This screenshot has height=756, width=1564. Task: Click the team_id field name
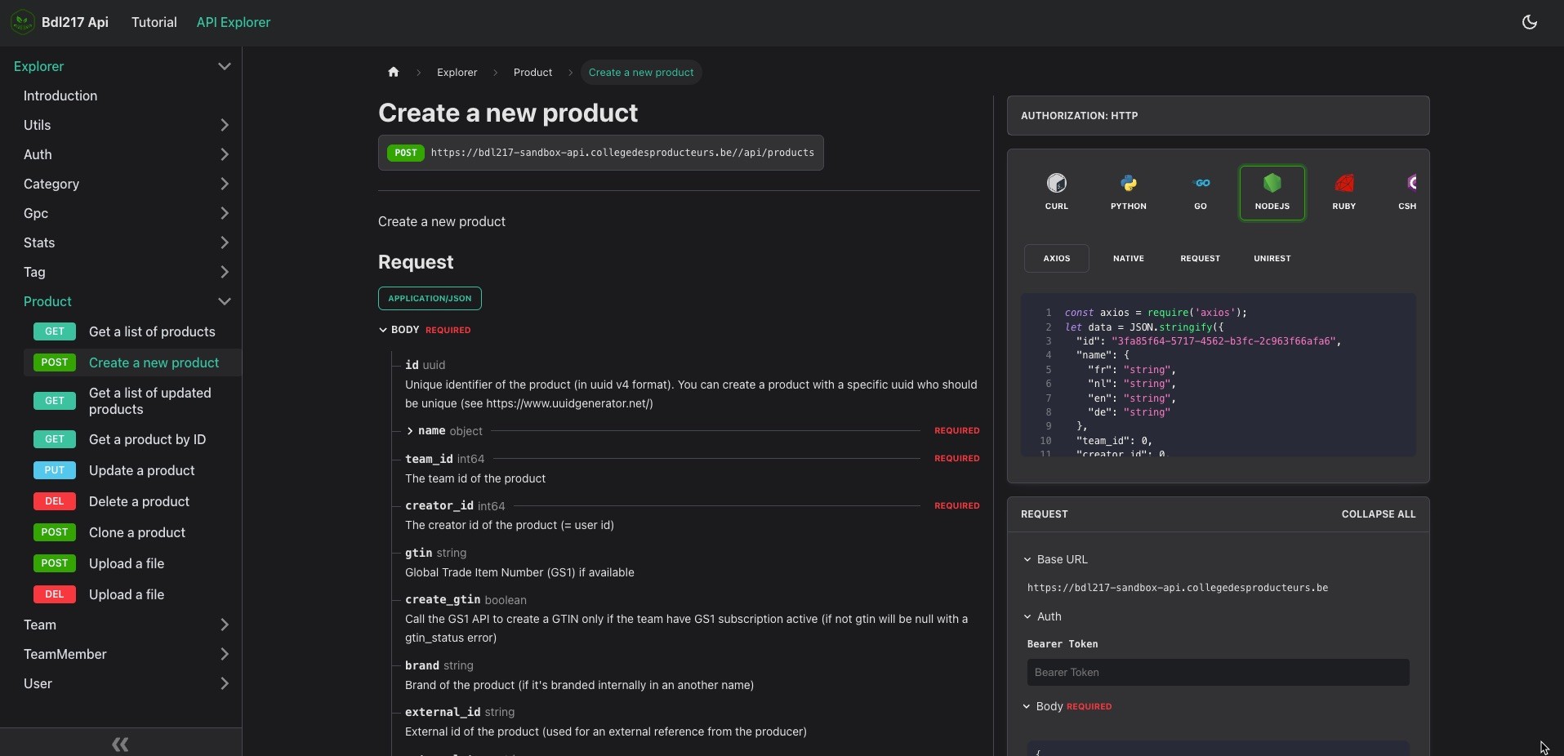point(429,459)
